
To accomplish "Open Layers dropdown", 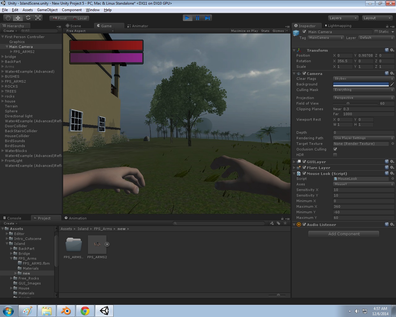I will (x=343, y=18).
